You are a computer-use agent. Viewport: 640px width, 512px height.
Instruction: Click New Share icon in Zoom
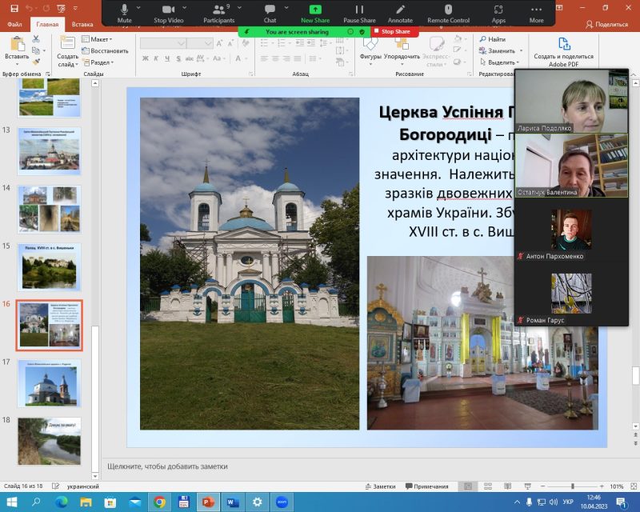[x=315, y=11]
